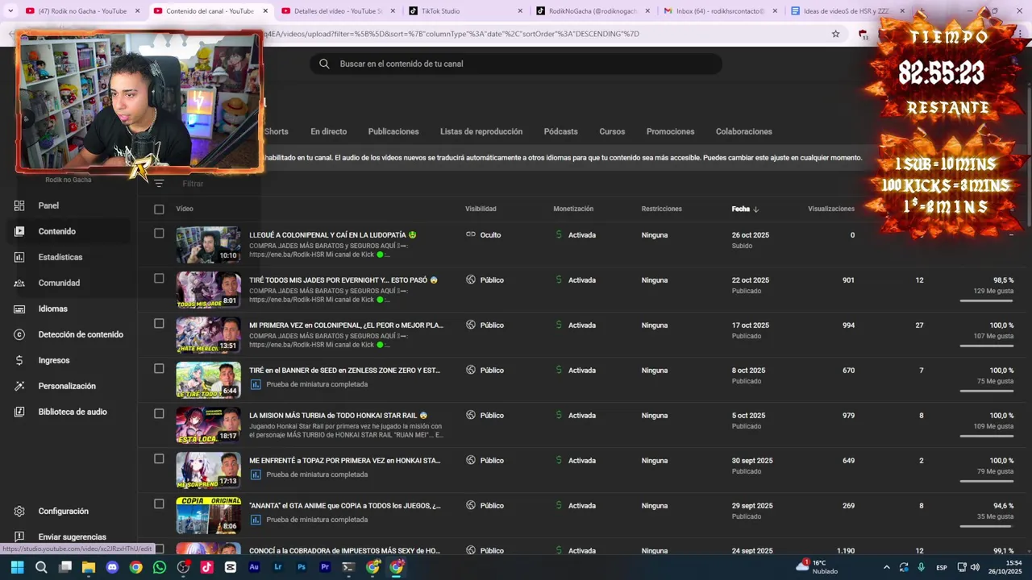Select the 'ANANTA el GTA ANIME' video checkbox

click(159, 504)
